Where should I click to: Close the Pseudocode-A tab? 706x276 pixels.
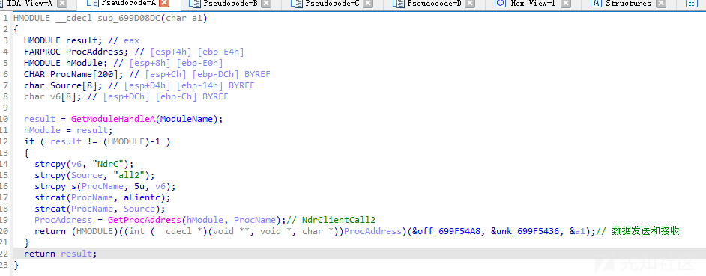click(164, 4)
